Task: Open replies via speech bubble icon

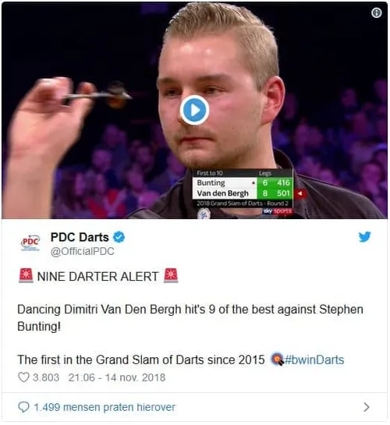Action: click(x=23, y=407)
